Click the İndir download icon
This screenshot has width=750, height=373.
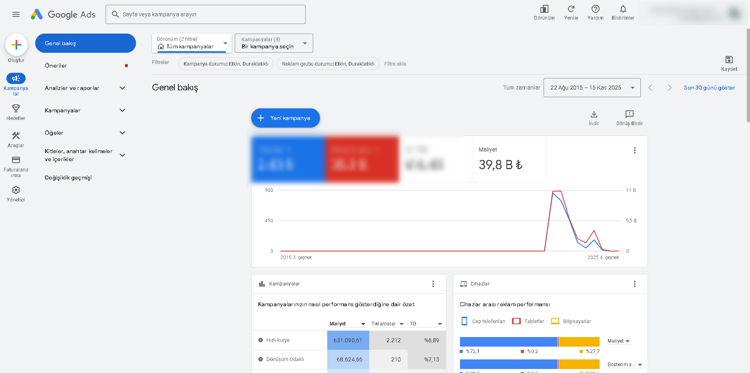pyautogui.click(x=594, y=114)
